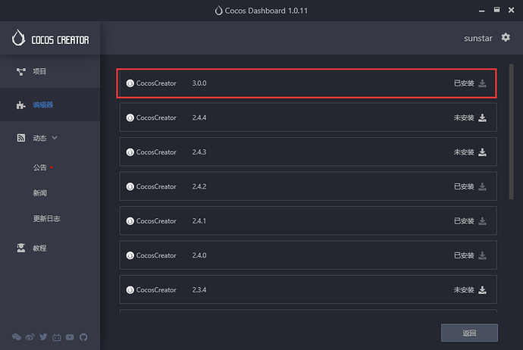Open 更新日志 in the sidebar
Screen dimensions: 523x350
click(x=46, y=219)
